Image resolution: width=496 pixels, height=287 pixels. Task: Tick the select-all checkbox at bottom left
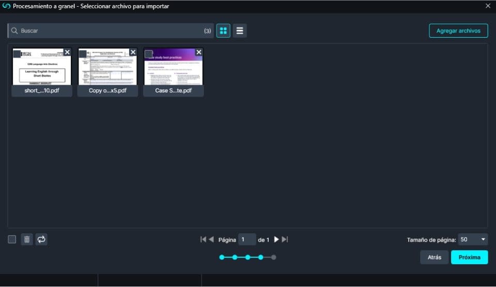(x=12, y=240)
